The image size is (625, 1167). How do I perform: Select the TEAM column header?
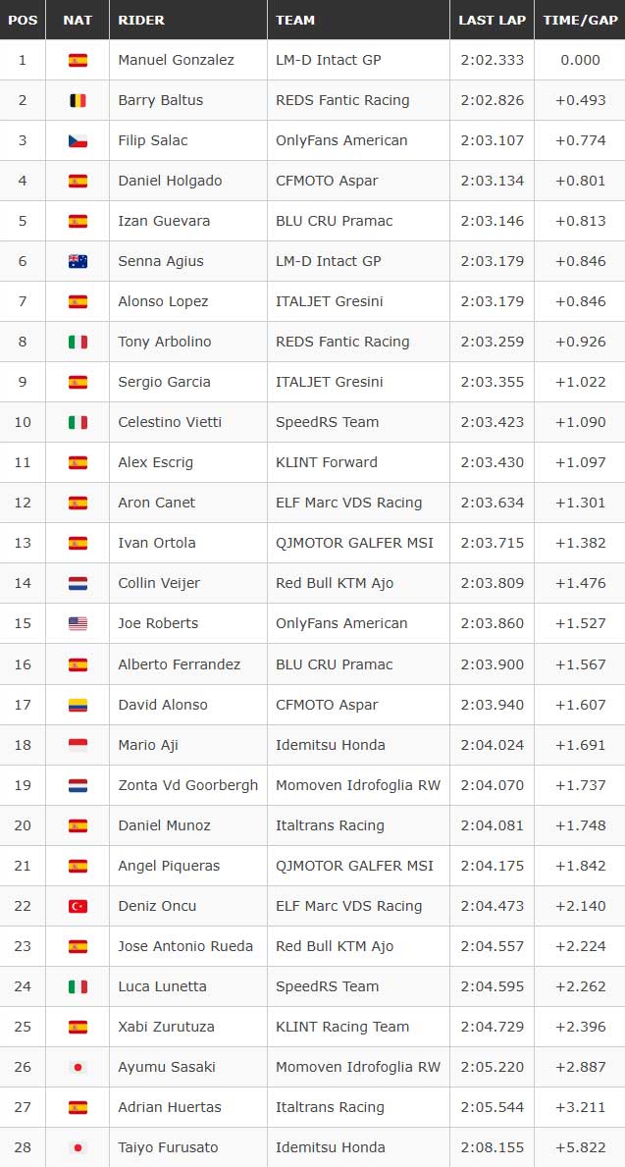295,20
